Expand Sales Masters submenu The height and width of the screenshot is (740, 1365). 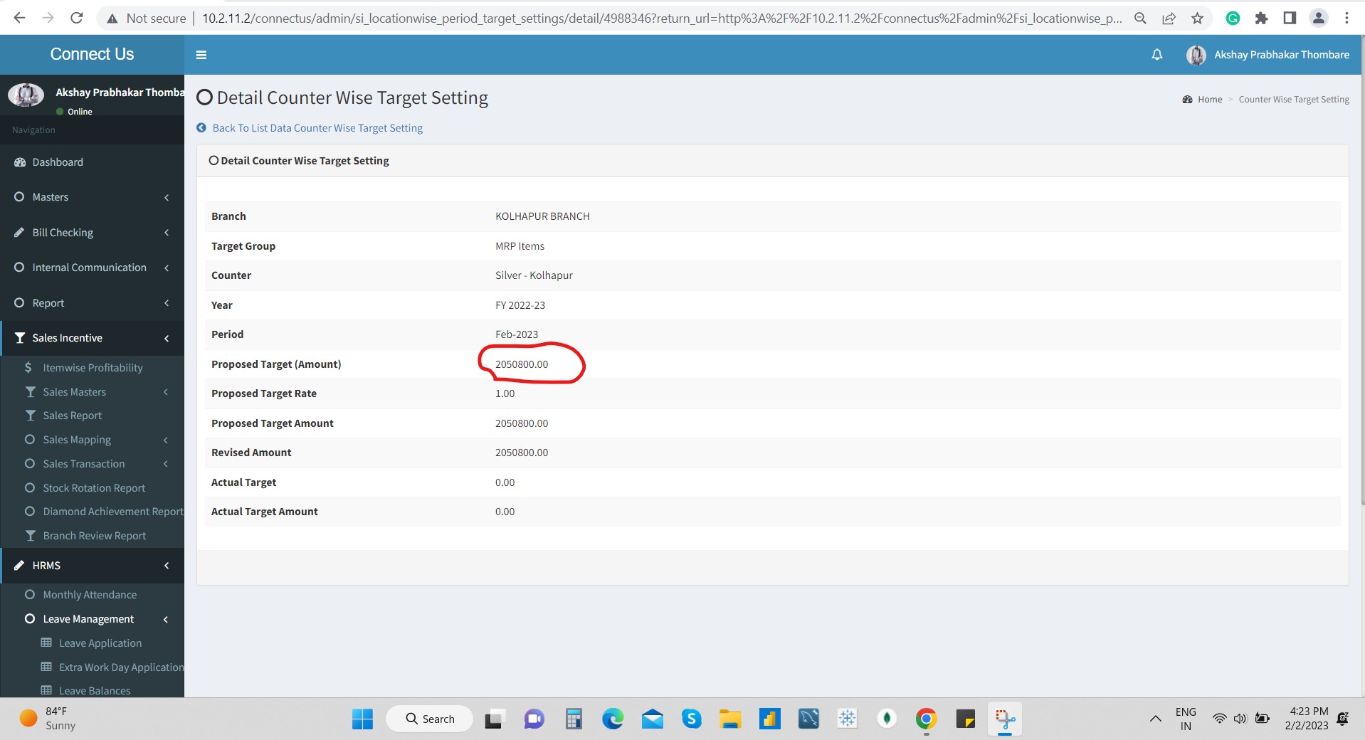click(93, 392)
